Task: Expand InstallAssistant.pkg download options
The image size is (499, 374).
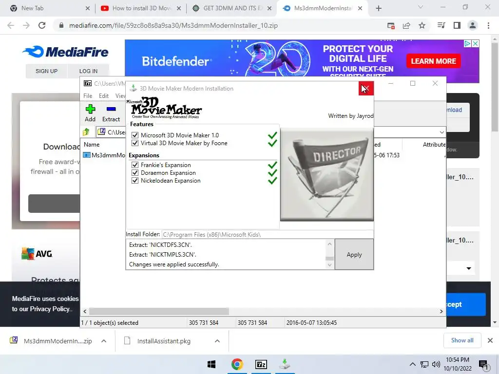Action: tap(217, 341)
